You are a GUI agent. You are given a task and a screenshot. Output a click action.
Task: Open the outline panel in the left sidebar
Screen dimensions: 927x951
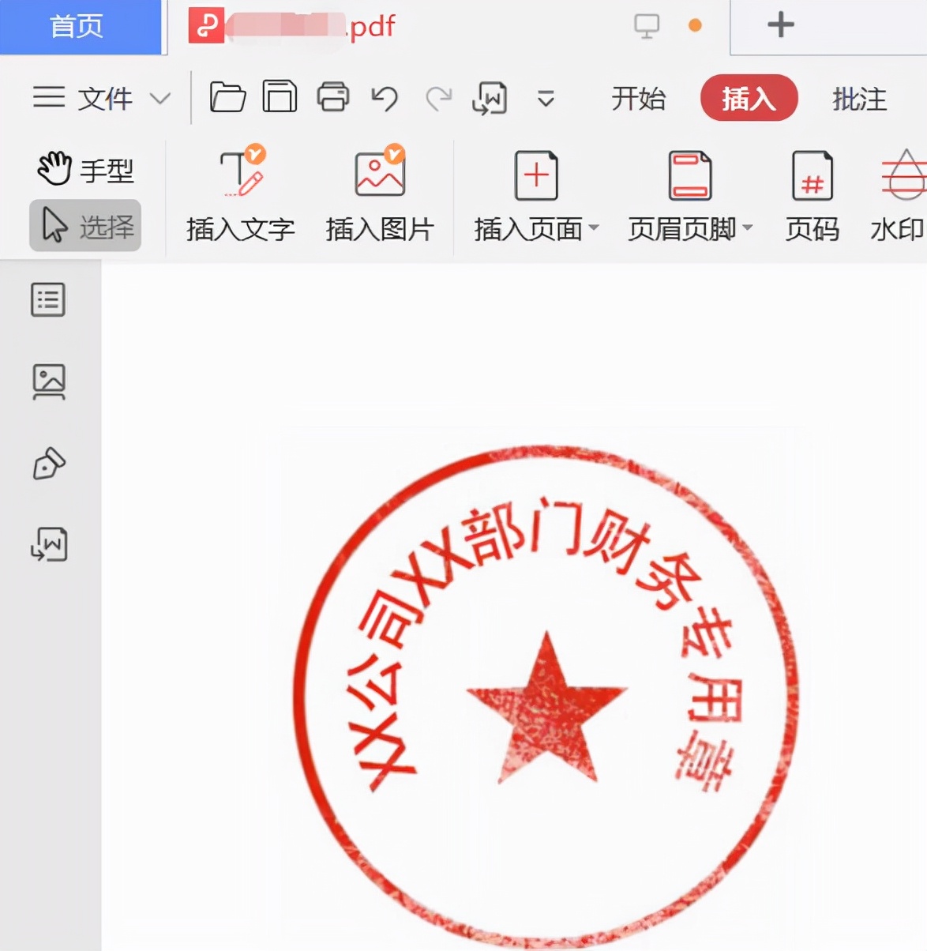pyautogui.click(x=48, y=300)
